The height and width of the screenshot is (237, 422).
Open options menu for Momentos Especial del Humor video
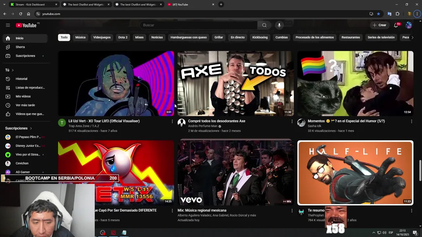point(411,121)
